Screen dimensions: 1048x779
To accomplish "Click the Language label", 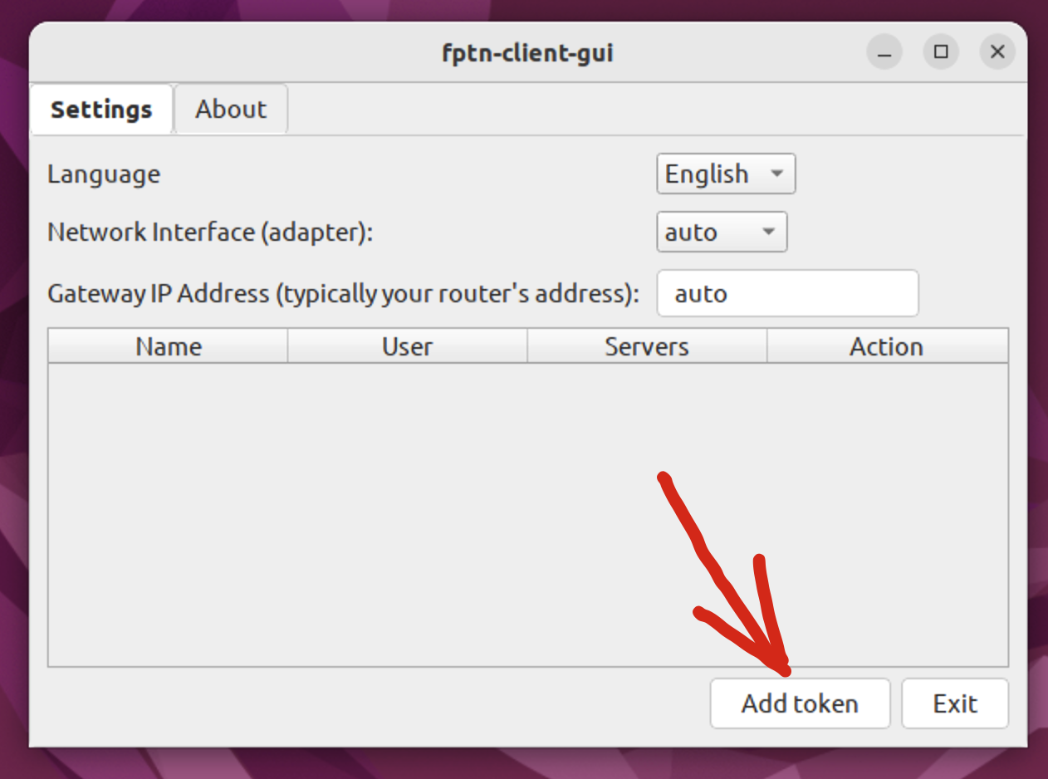I will pyautogui.click(x=104, y=174).
